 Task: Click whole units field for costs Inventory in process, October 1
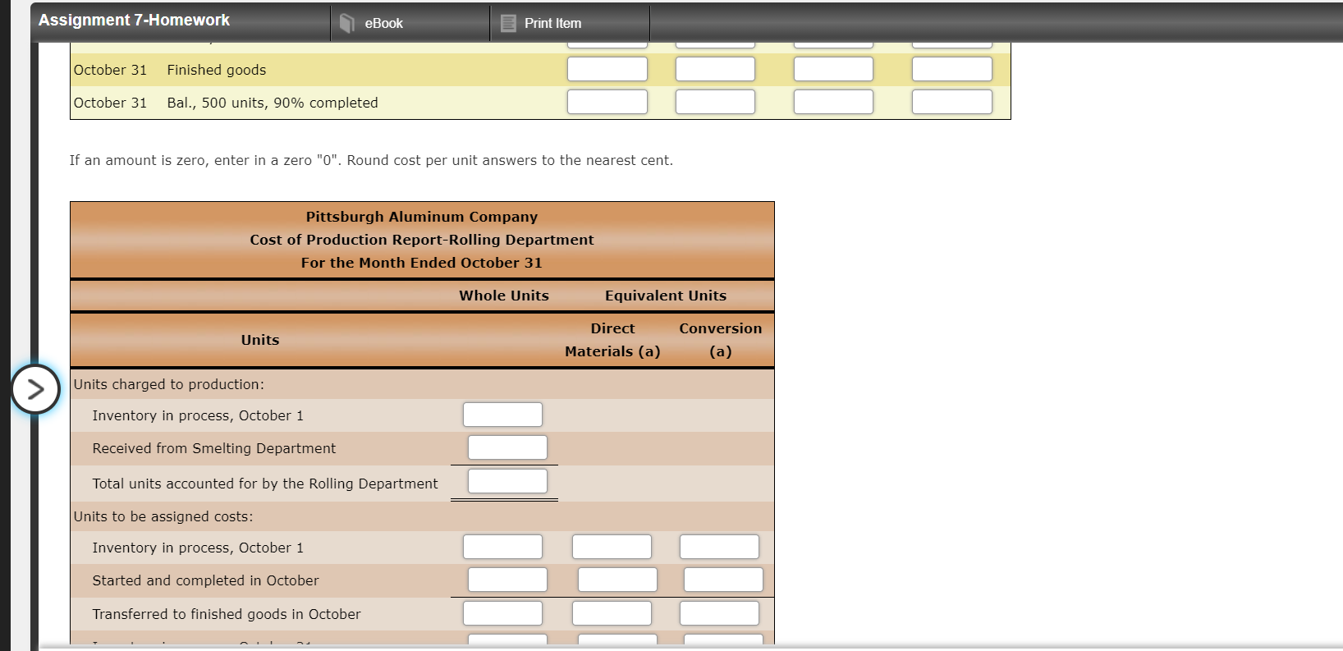click(x=502, y=547)
